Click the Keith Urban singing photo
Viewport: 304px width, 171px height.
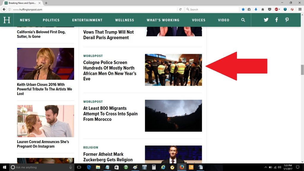click(x=45, y=64)
